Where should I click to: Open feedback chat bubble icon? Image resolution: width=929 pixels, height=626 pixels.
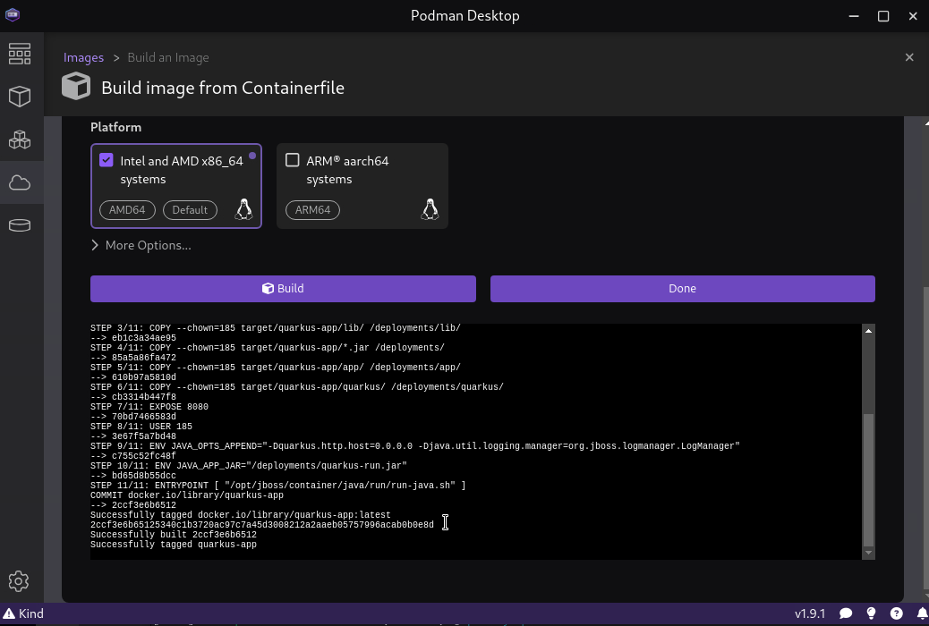(x=846, y=613)
